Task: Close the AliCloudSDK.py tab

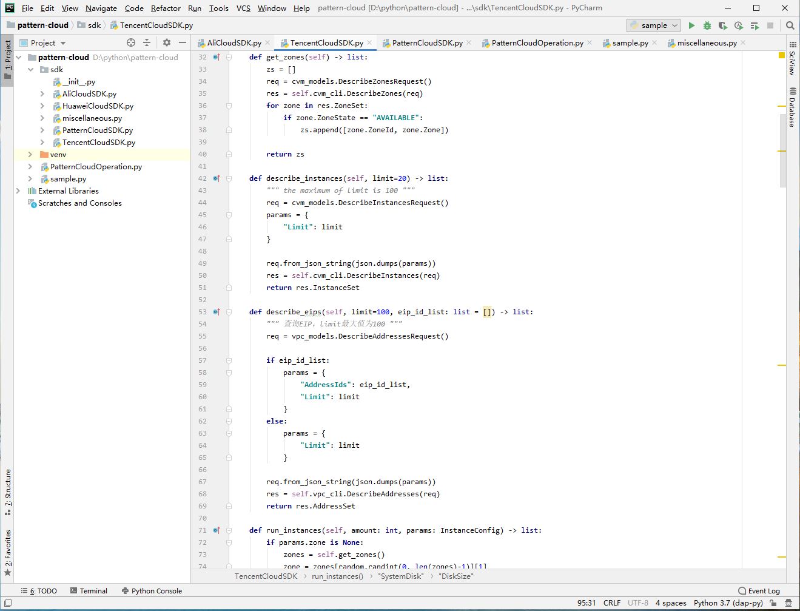Action: pyautogui.click(x=267, y=42)
